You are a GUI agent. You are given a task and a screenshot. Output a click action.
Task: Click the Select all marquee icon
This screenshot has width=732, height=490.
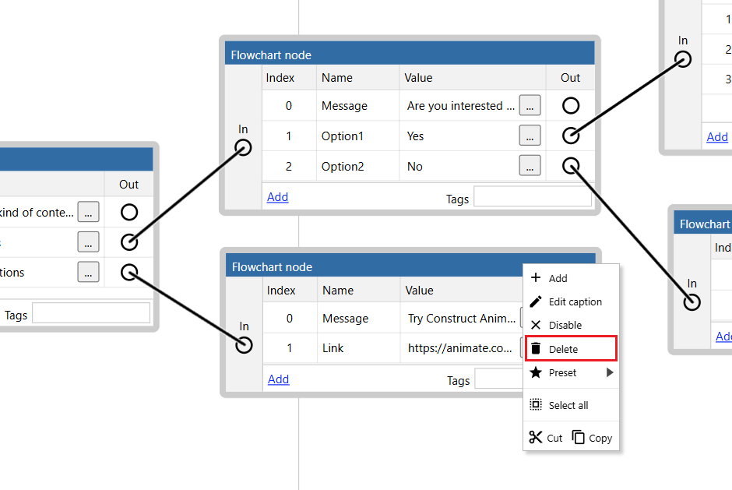click(x=537, y=404)
